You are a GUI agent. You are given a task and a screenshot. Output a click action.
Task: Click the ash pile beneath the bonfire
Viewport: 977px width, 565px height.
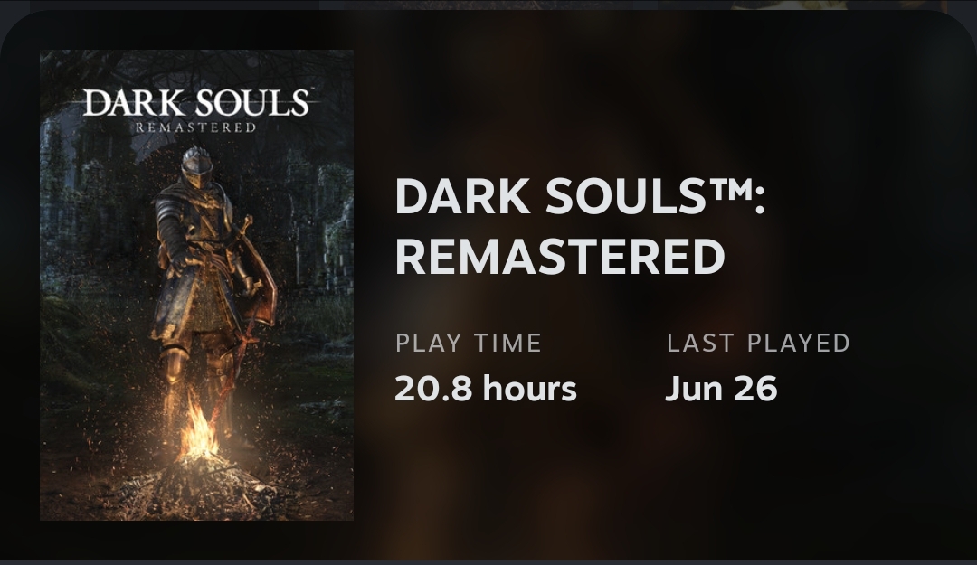click(199, 483)
